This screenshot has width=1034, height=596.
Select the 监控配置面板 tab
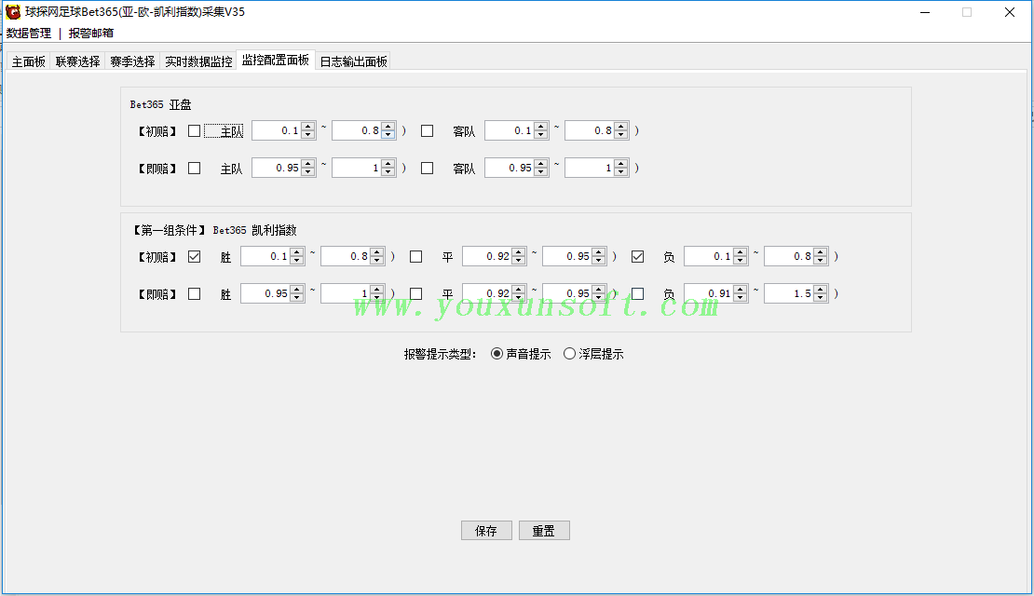[x=276, y=60]
